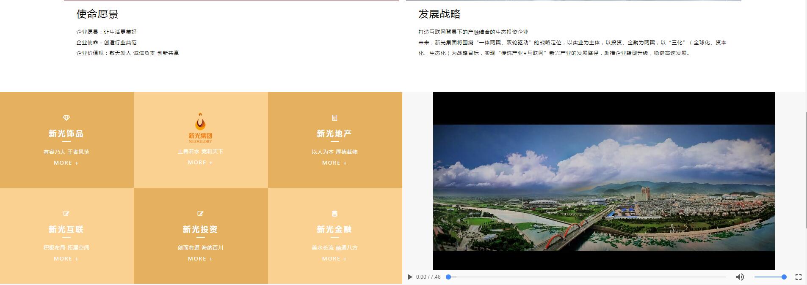Click the video progress seek bar
807x285 pixels.
[x=586, y=277]
